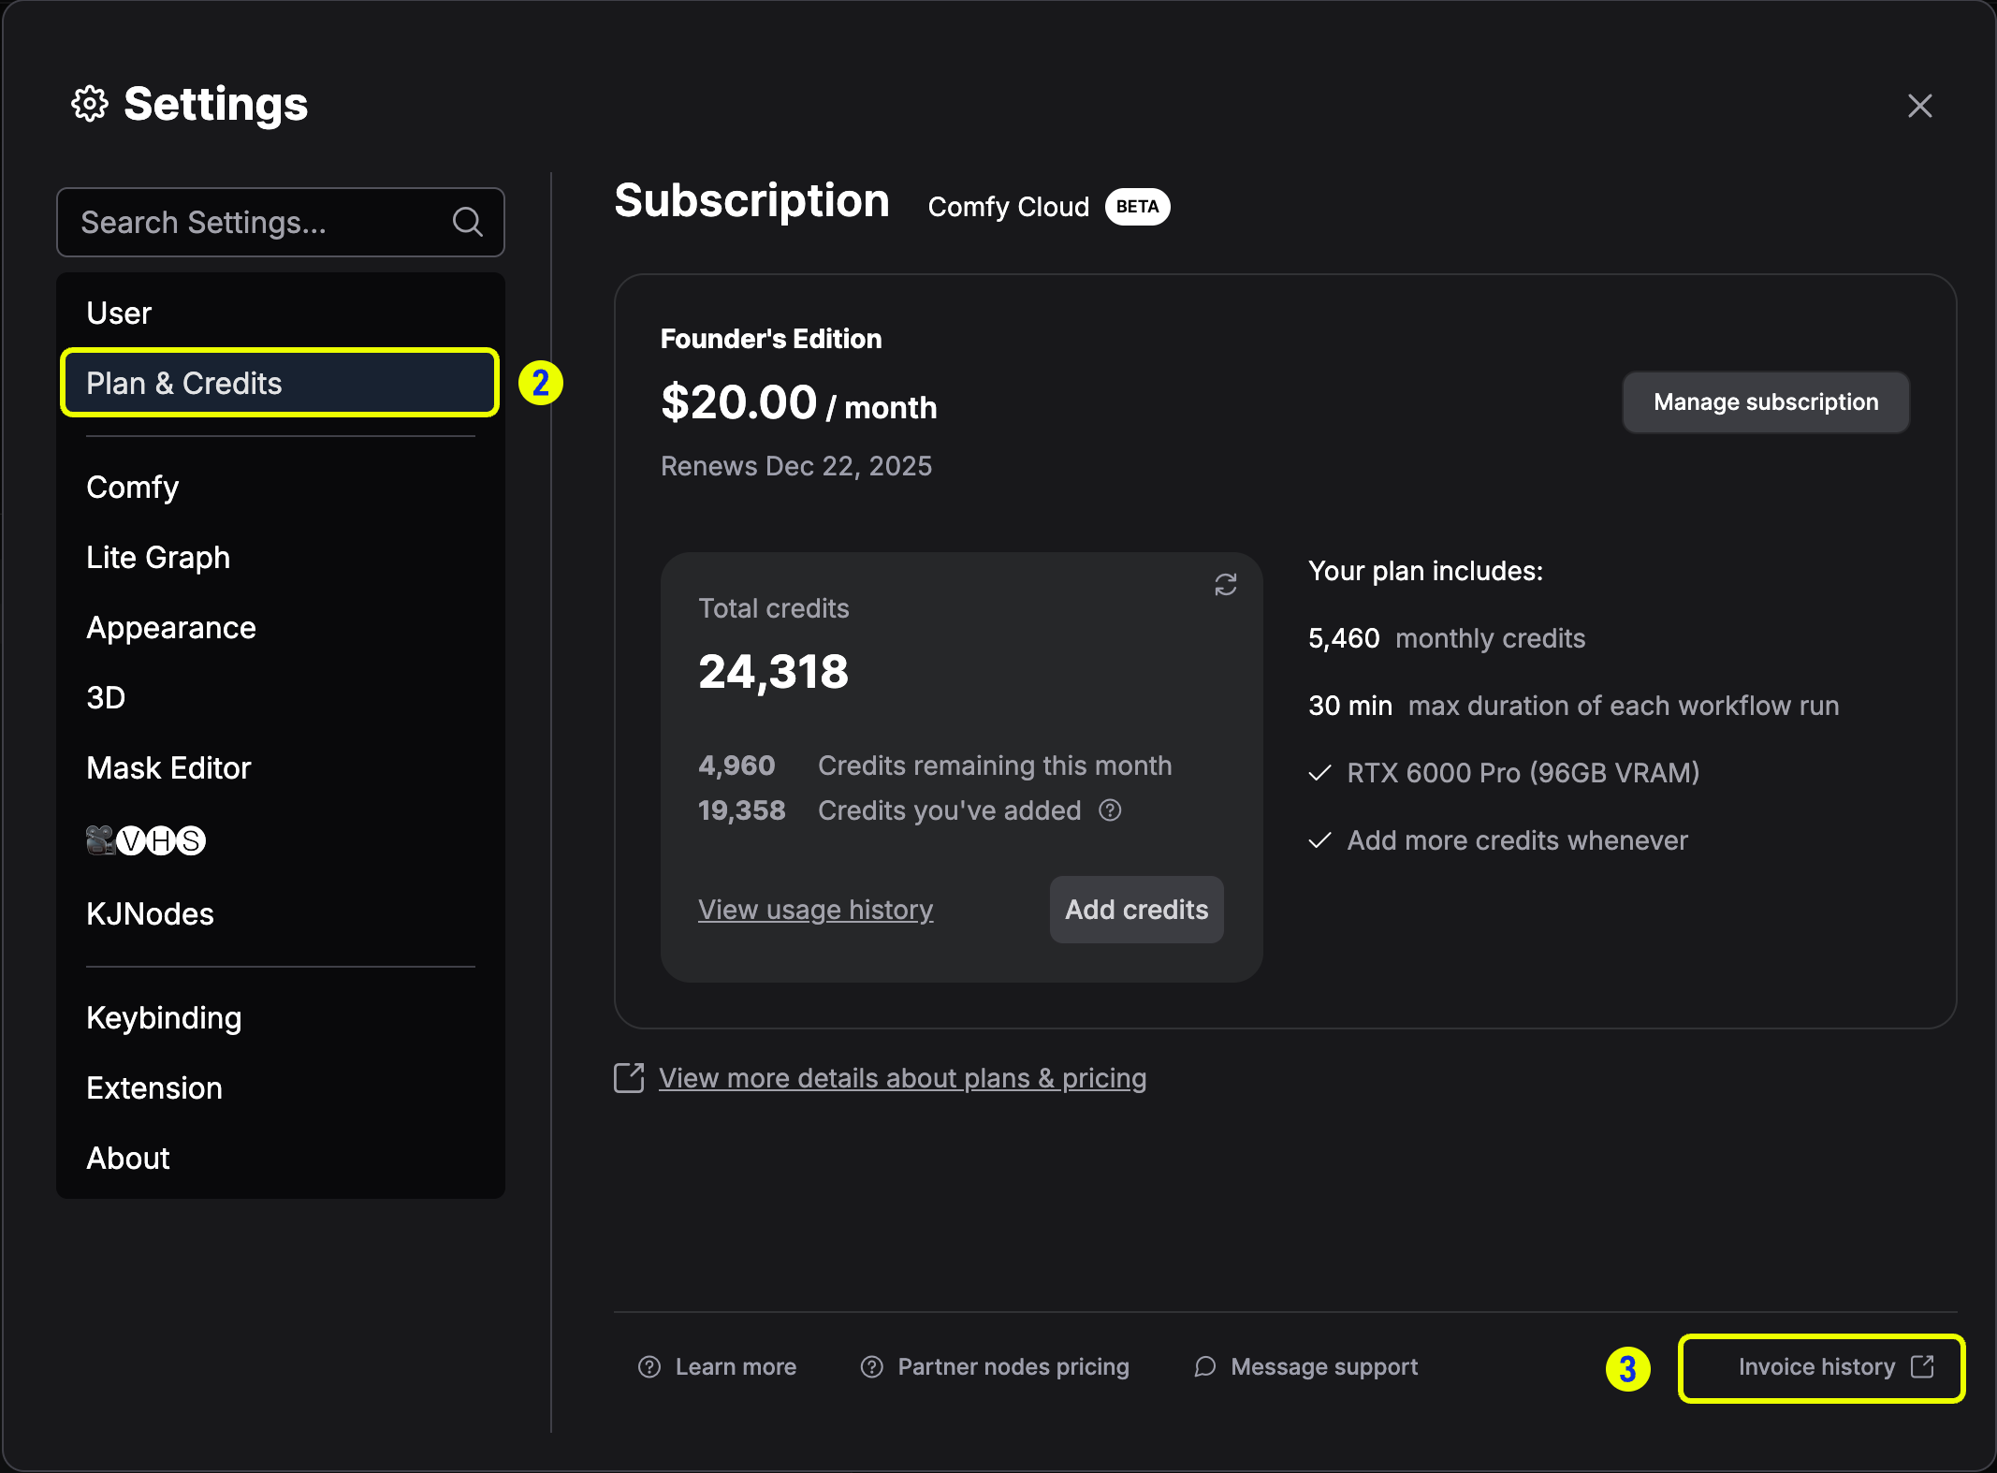Open View usage history

tap(815, 909)
